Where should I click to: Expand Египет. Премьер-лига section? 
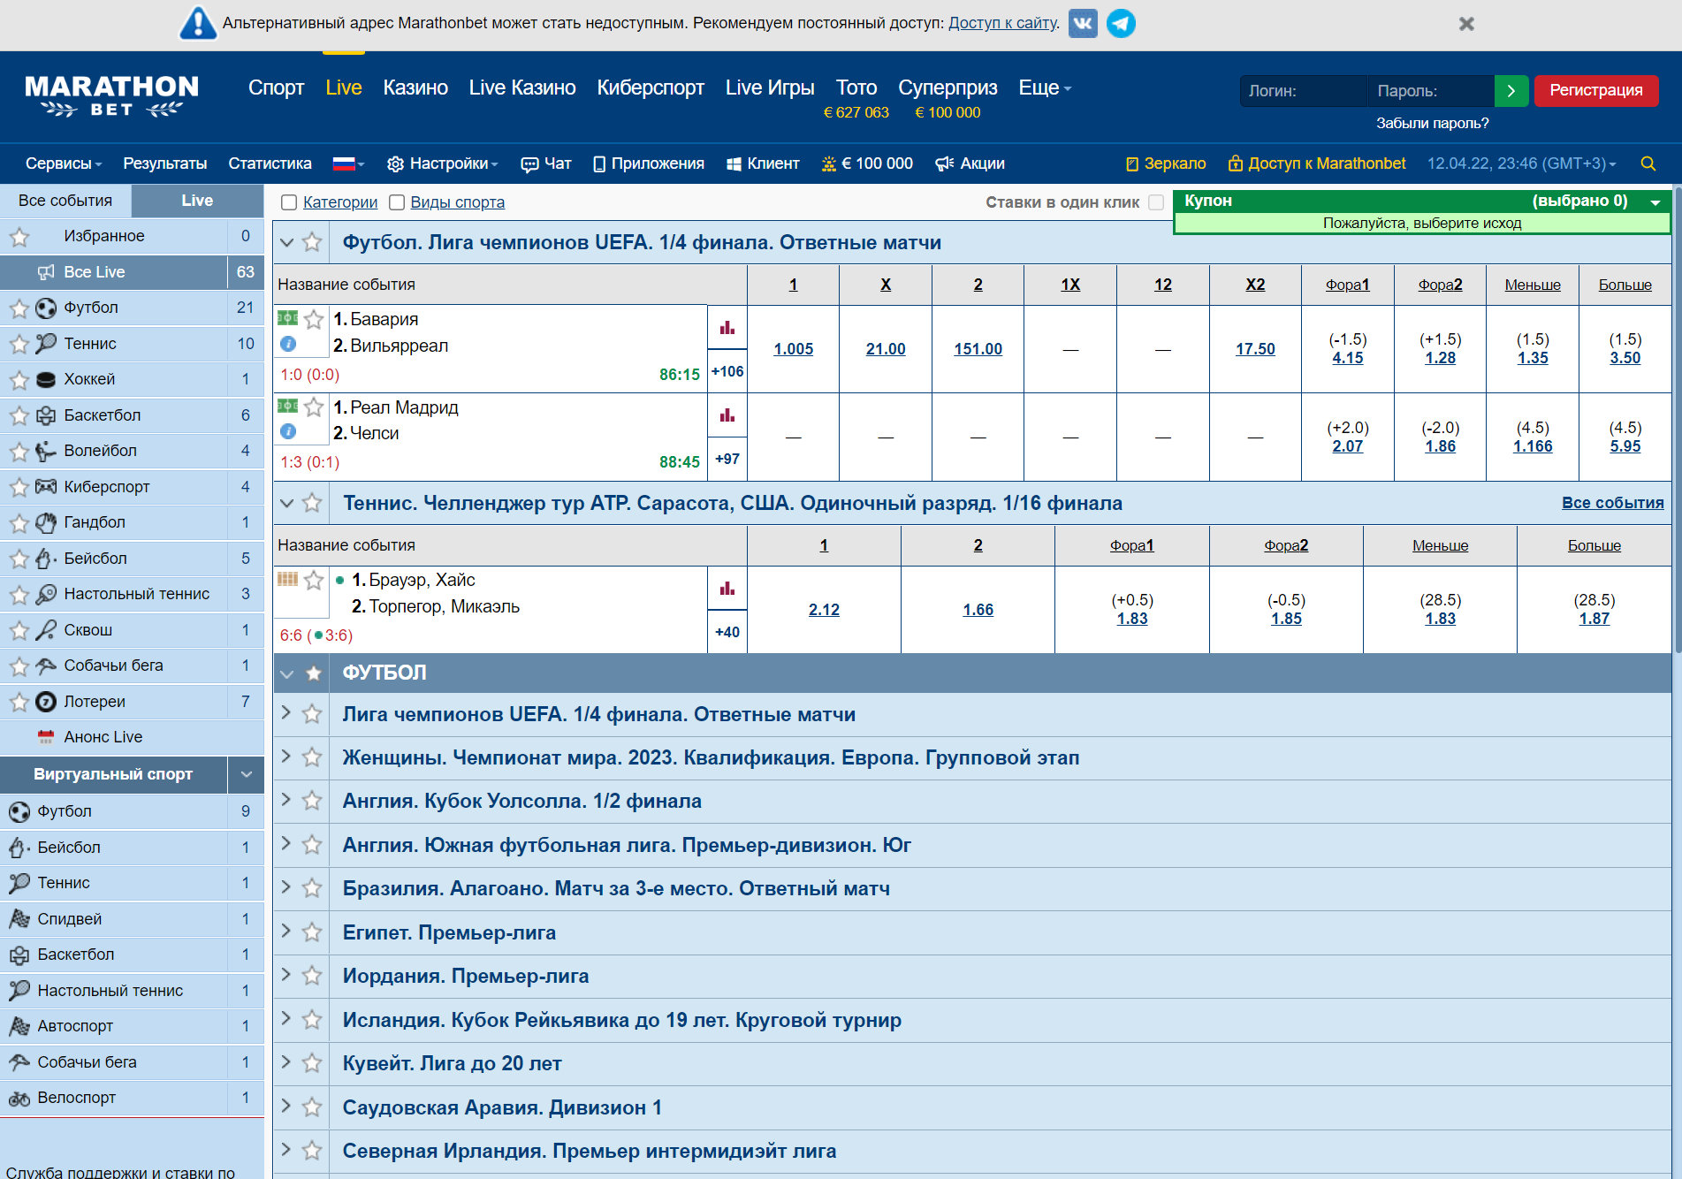(285, 931)
